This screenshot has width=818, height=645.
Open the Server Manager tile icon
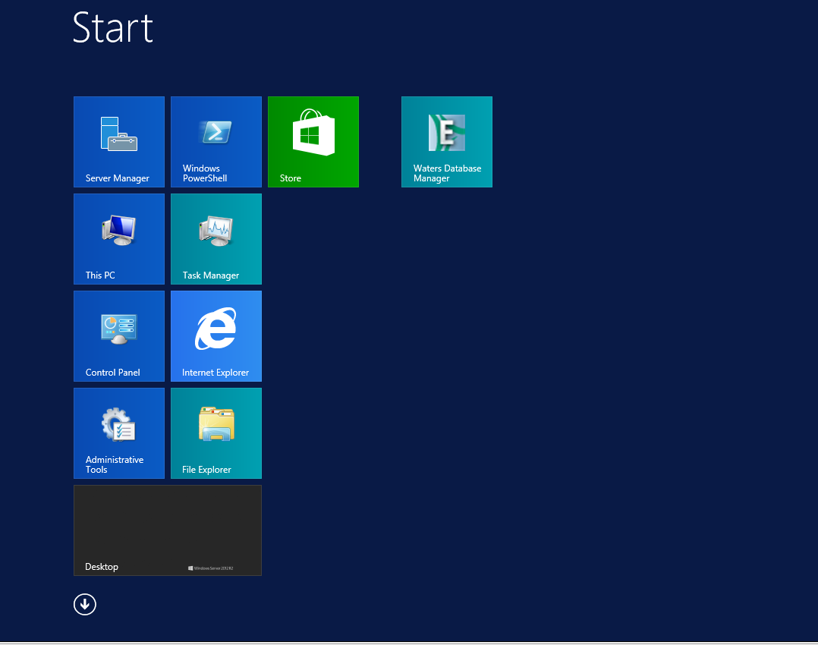pos(118,134)
